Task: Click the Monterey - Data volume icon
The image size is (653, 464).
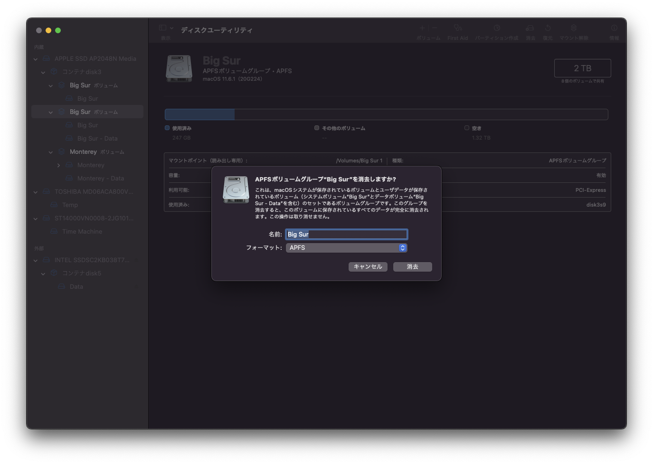Action: (x=69, y=178)
